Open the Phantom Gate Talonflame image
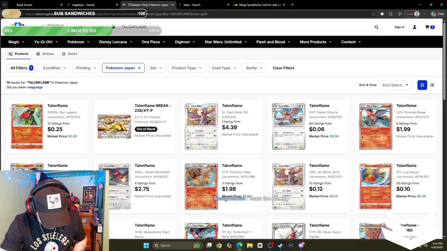The width and height of the screenshot is (447, 251). (x=201, y=186)
